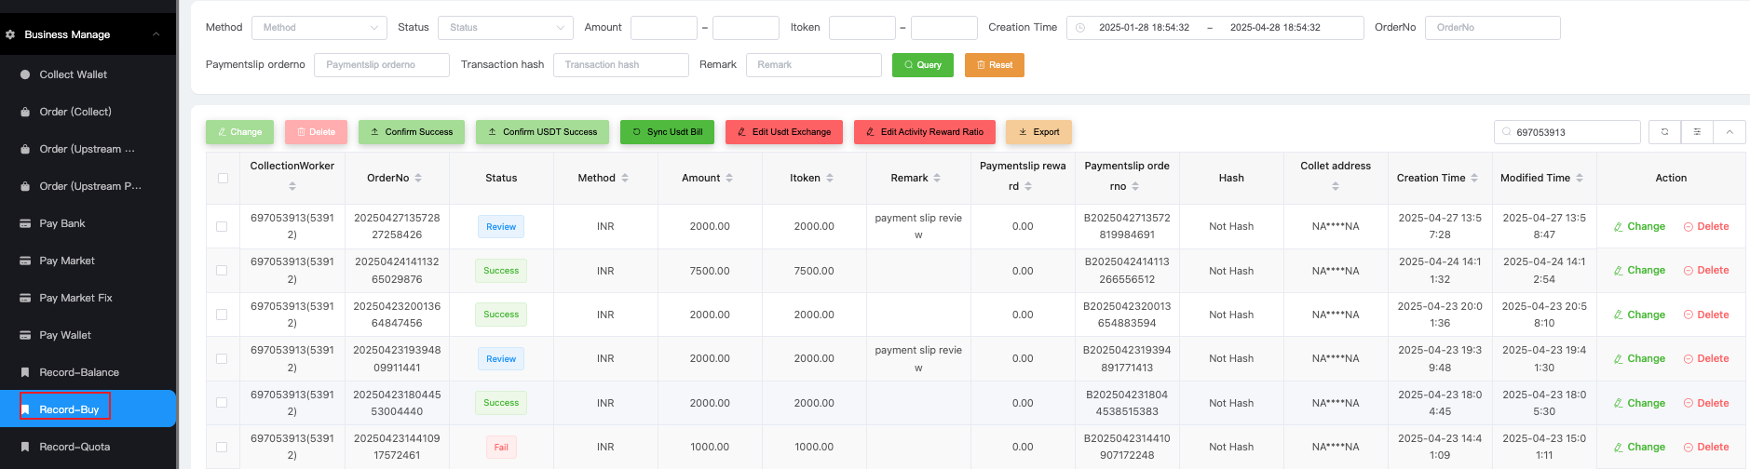Screen dimensions: 1750x469
Task: Sort by Amount column arrows
Action: pyautogui.click(x=729, y=178)
